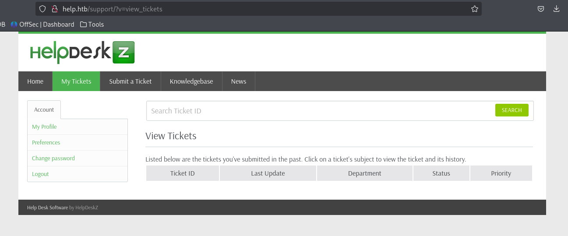The height and width of the screenshot is (236, 568).
Task: Log out using the Logout link
Action: point(40,174)
